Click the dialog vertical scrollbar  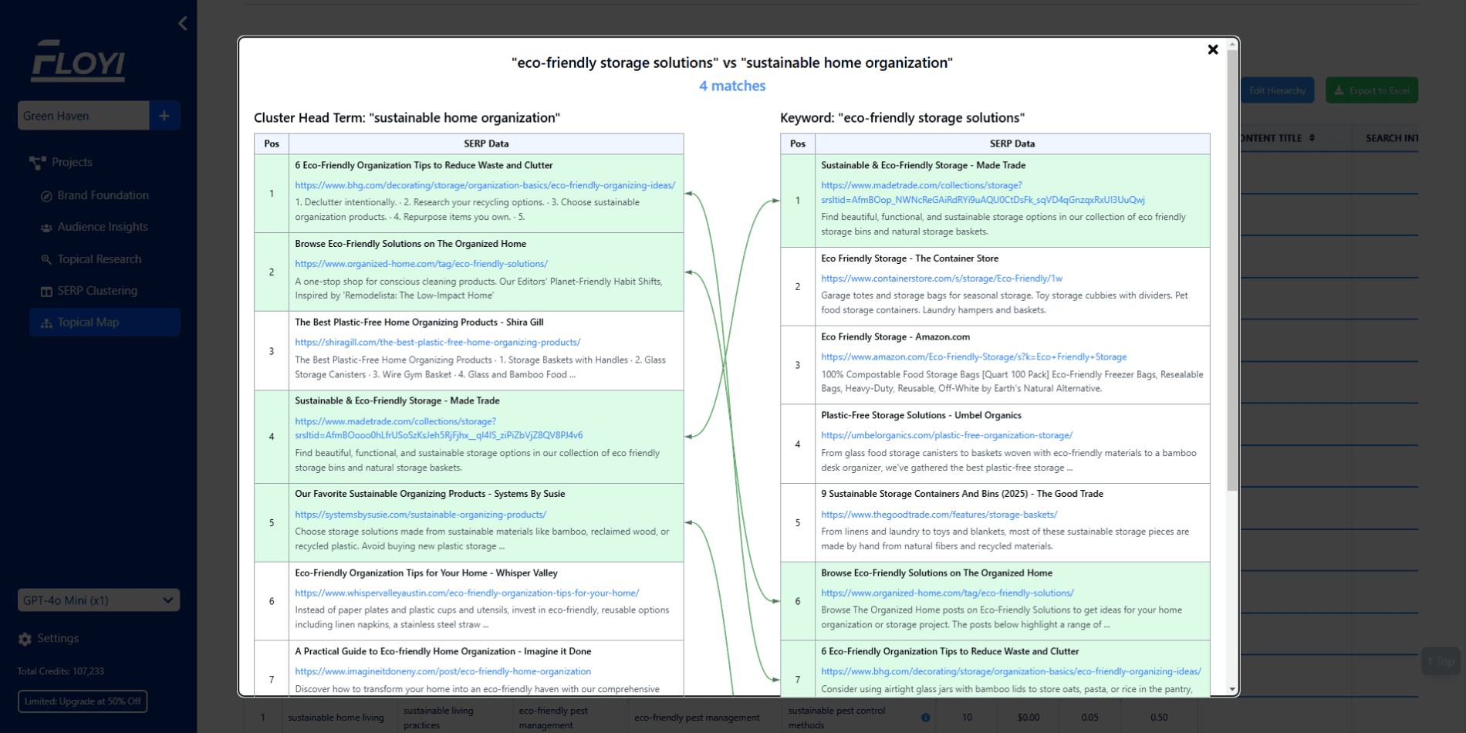(1232, 270)
